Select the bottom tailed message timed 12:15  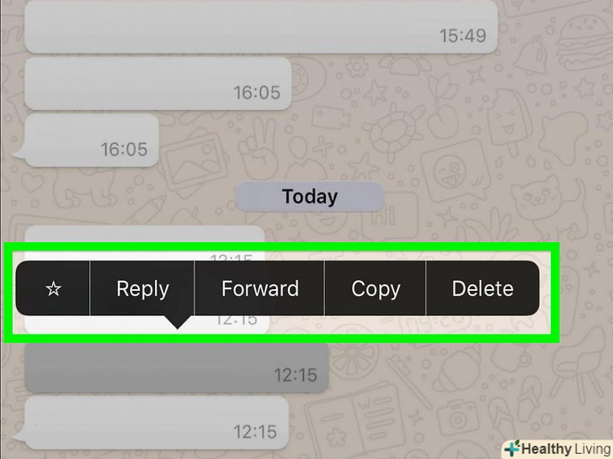coord(152,423)
